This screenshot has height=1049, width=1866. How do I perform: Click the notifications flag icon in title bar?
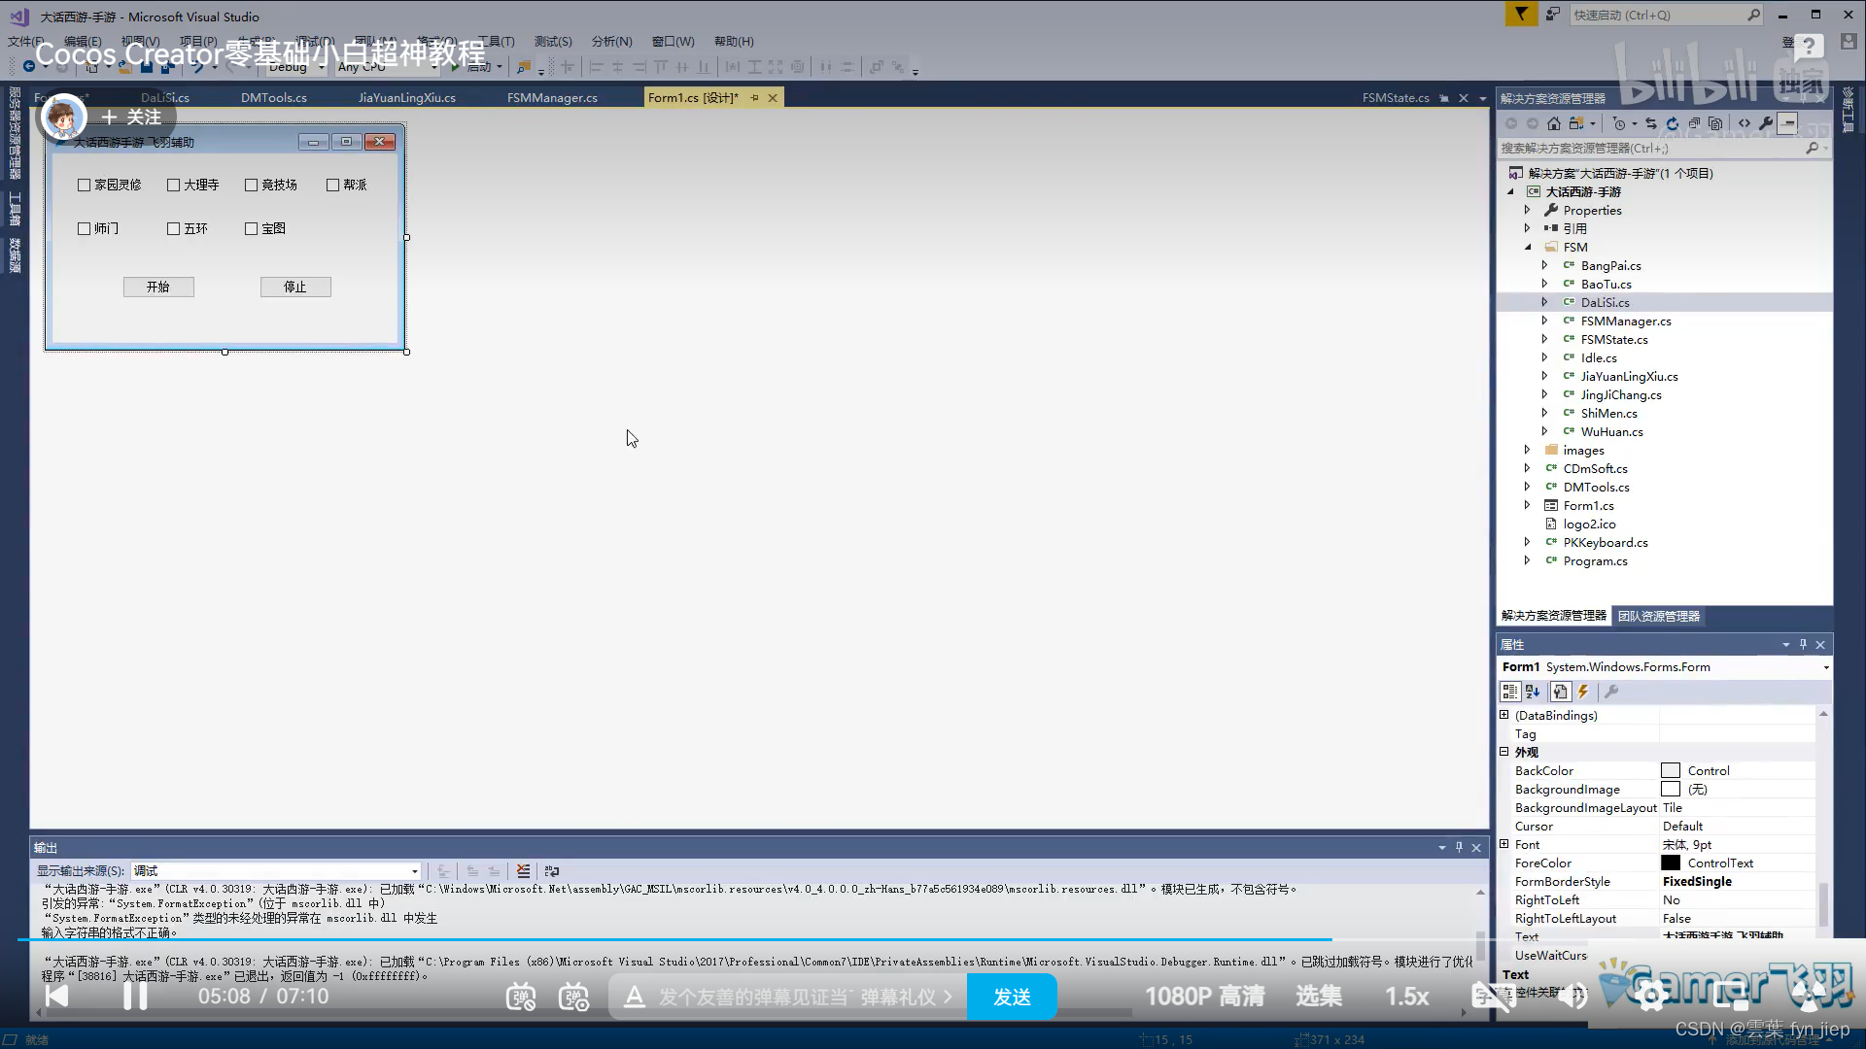pyautogui.click(x=1521, y=14)
